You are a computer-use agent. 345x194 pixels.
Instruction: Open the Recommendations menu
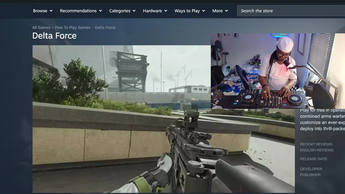[81, 11]
